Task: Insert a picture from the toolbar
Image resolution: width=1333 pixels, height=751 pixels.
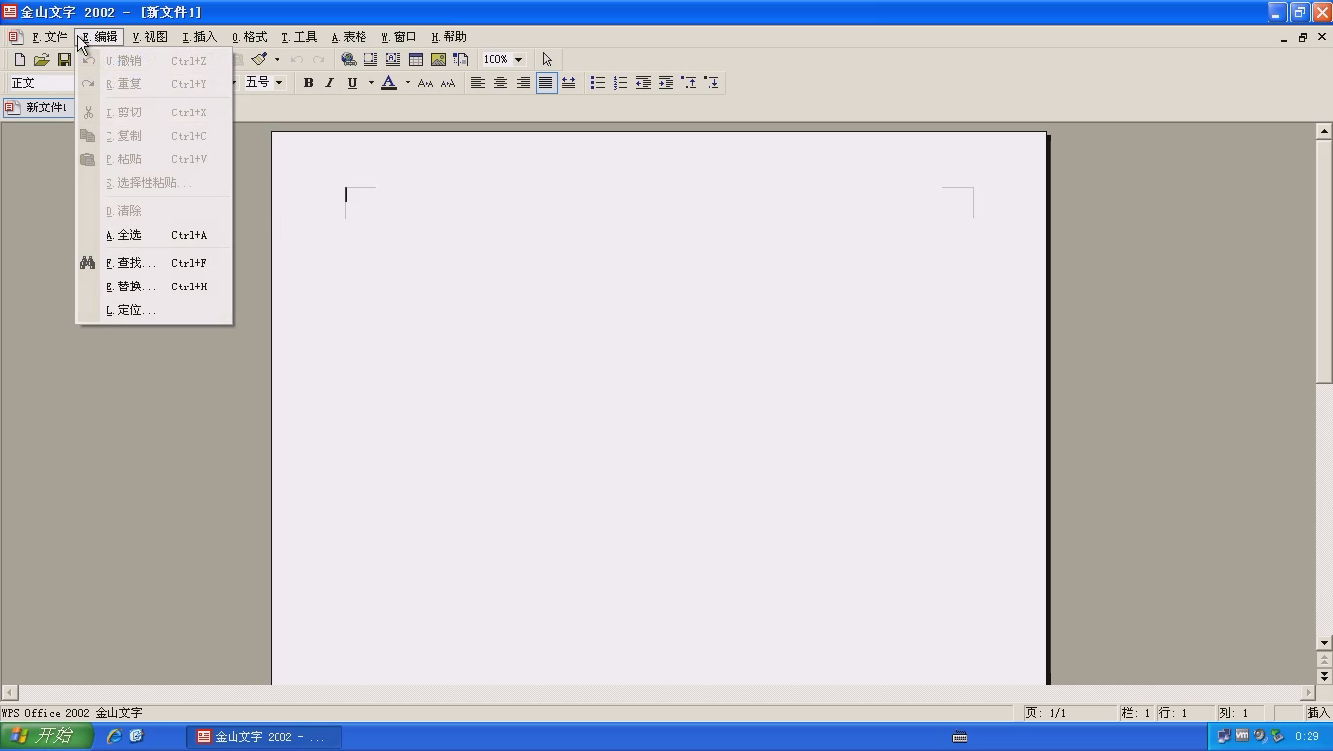Action: point(439,60)
